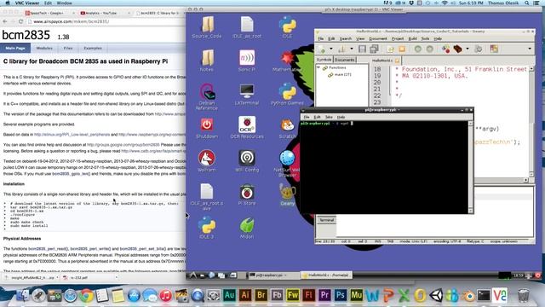Switch to Geany Symbols sidebar tab
The width and height of the screenshot is (545, 307).
[324, 60]
